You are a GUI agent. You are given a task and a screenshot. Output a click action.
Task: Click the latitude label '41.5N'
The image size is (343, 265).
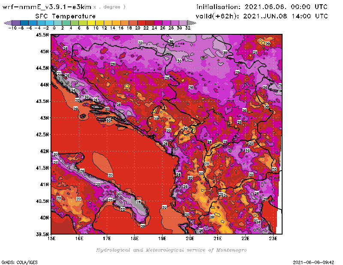click(x=42, y=168)
